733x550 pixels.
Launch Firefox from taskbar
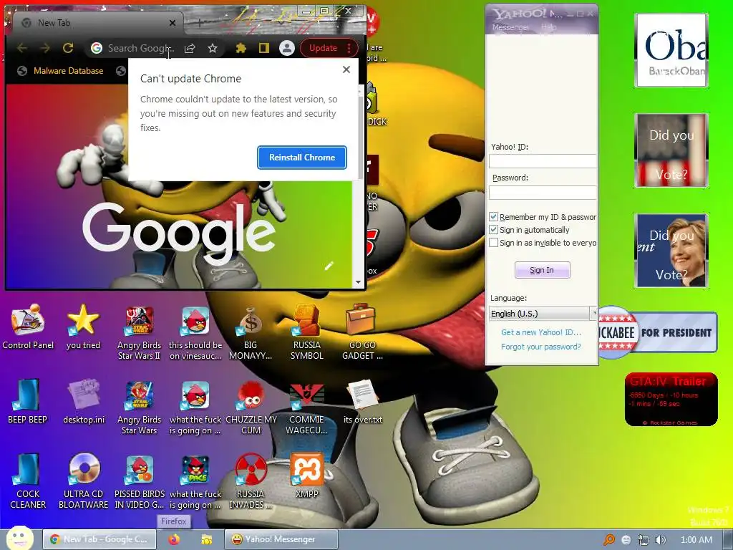(x=174, y=539)
